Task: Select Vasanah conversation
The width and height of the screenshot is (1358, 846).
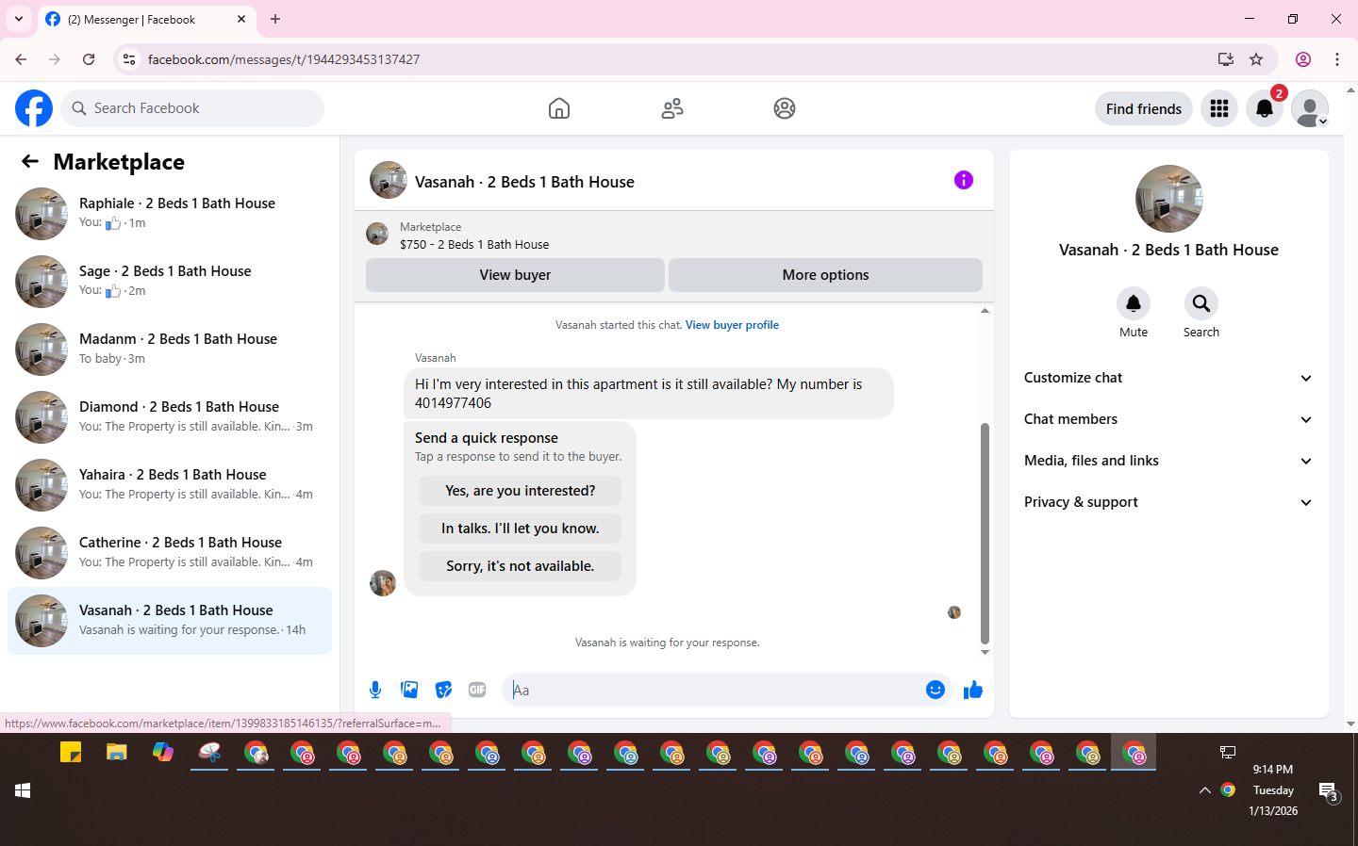Action: 170,621
